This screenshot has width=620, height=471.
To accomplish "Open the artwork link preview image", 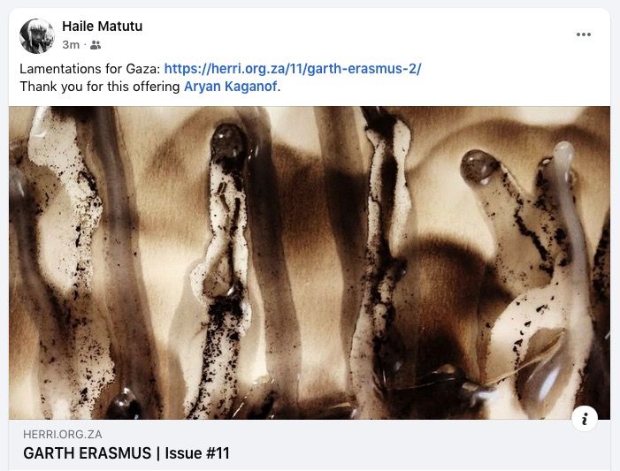I will [x=310, y=262].
